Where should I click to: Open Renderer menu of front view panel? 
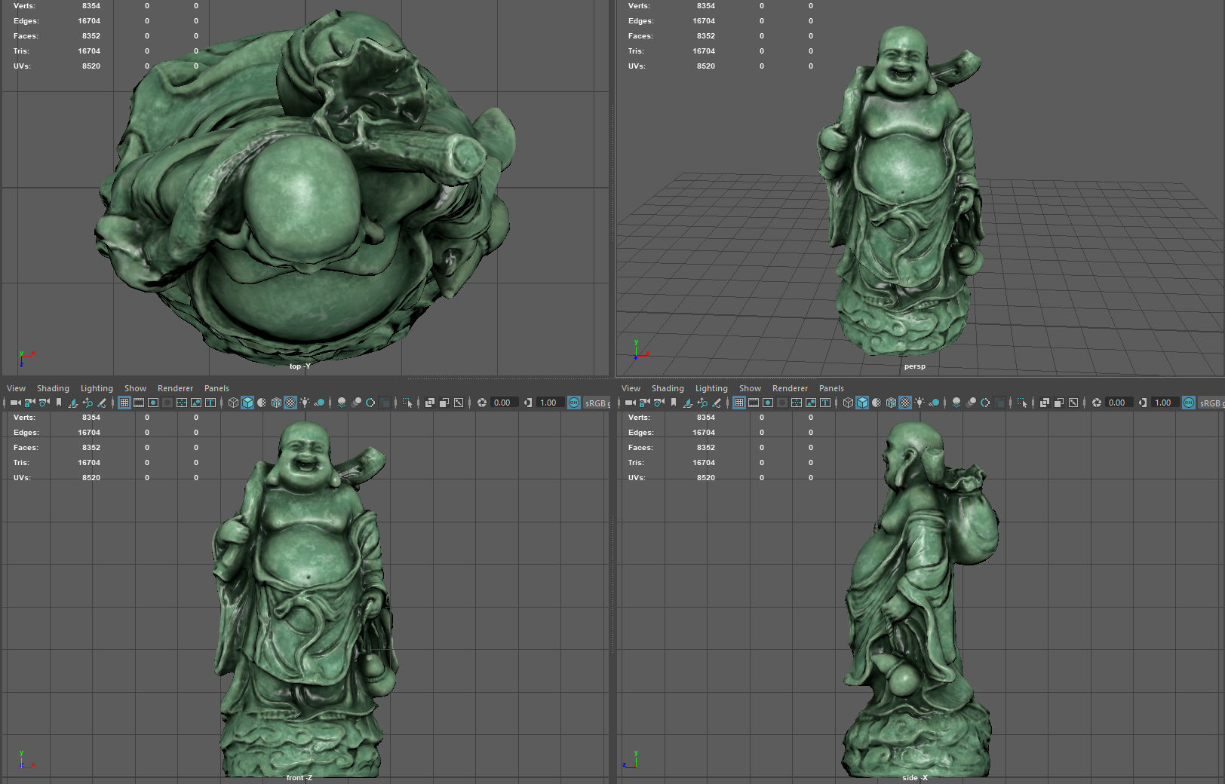pos(175,388)
